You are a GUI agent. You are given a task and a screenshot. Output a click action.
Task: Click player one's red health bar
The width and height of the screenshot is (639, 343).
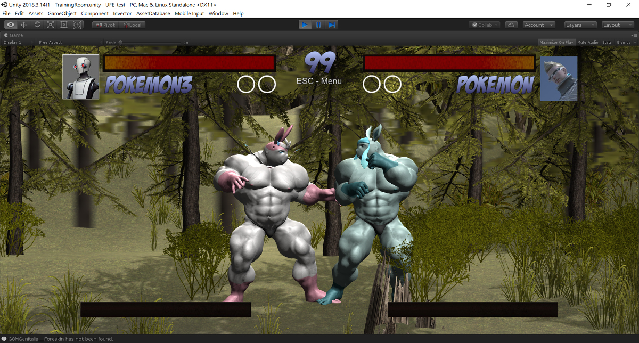[x=189, y=63]
